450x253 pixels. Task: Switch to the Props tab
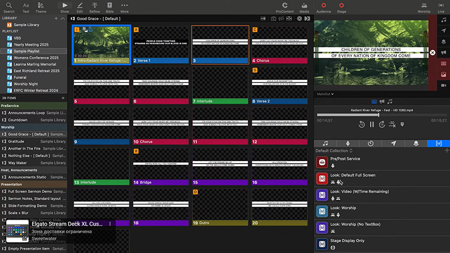pos(416,144)
